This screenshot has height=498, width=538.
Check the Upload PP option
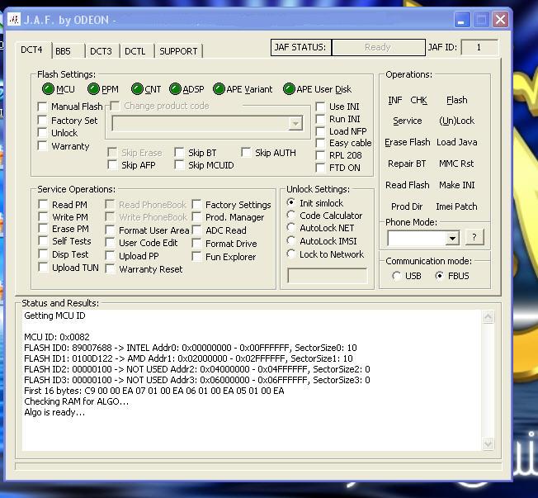pyautogui.click(x=110, y=255)
